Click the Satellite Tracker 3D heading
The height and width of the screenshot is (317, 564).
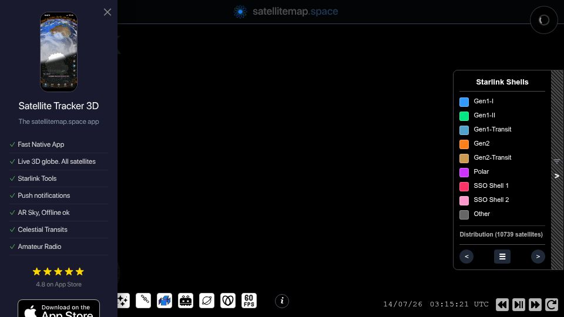point(59,106)
